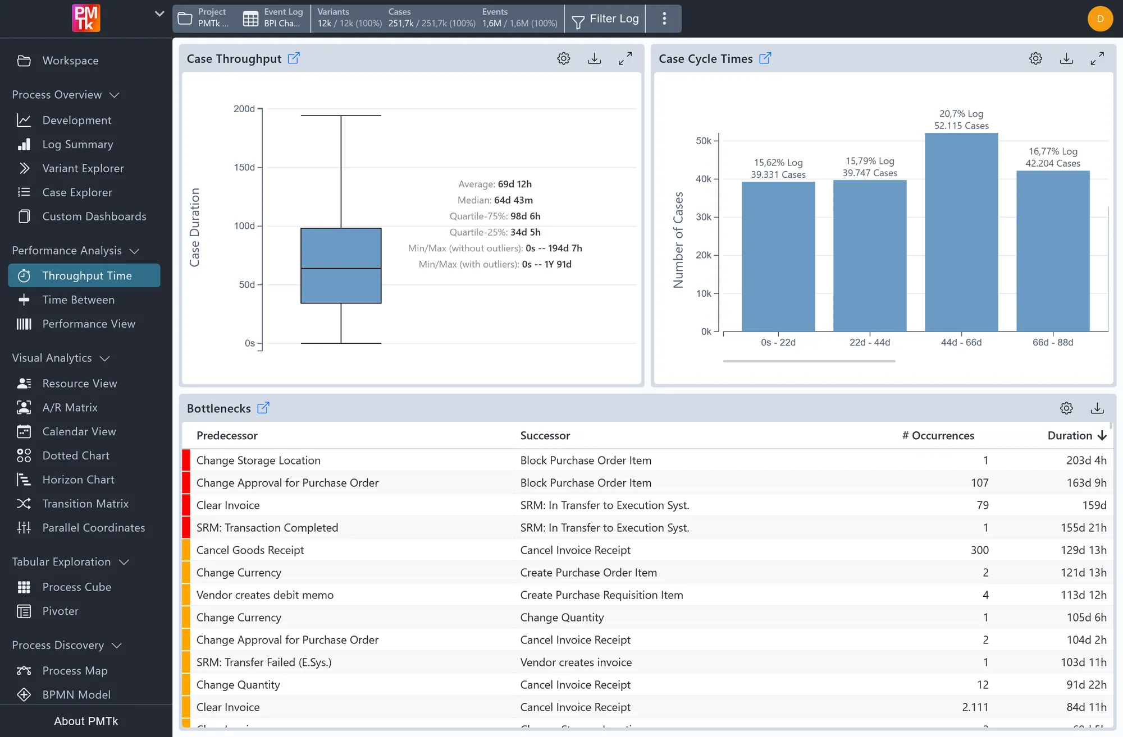The image size is (1123, 737).
Task: Click the Cases counter in top bar
Action: coord(432,18)
